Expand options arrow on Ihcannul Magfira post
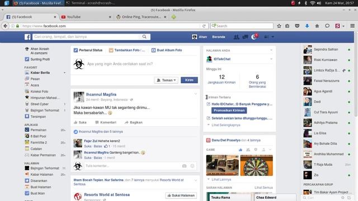The height and width of the screenshot is (201, 358). [195, 94]
